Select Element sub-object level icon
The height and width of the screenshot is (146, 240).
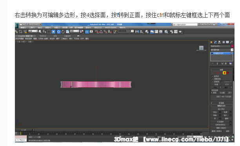click(227, 73)
